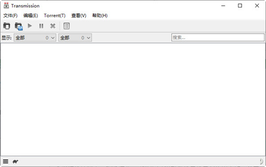Open the 编辑(E) menu
The image size is (266, 167).
click(31, 16)
